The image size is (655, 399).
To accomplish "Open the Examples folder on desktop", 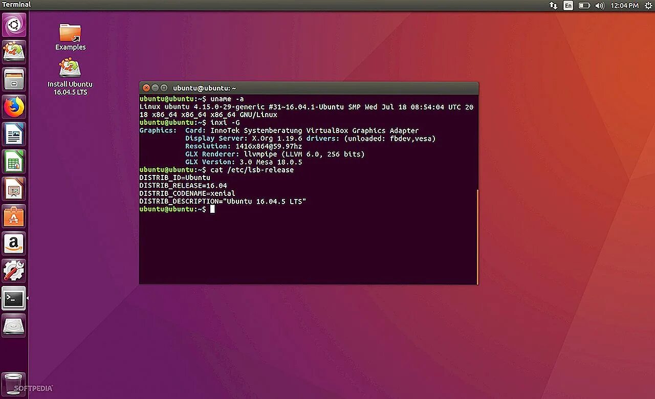I will coord(70,37).
